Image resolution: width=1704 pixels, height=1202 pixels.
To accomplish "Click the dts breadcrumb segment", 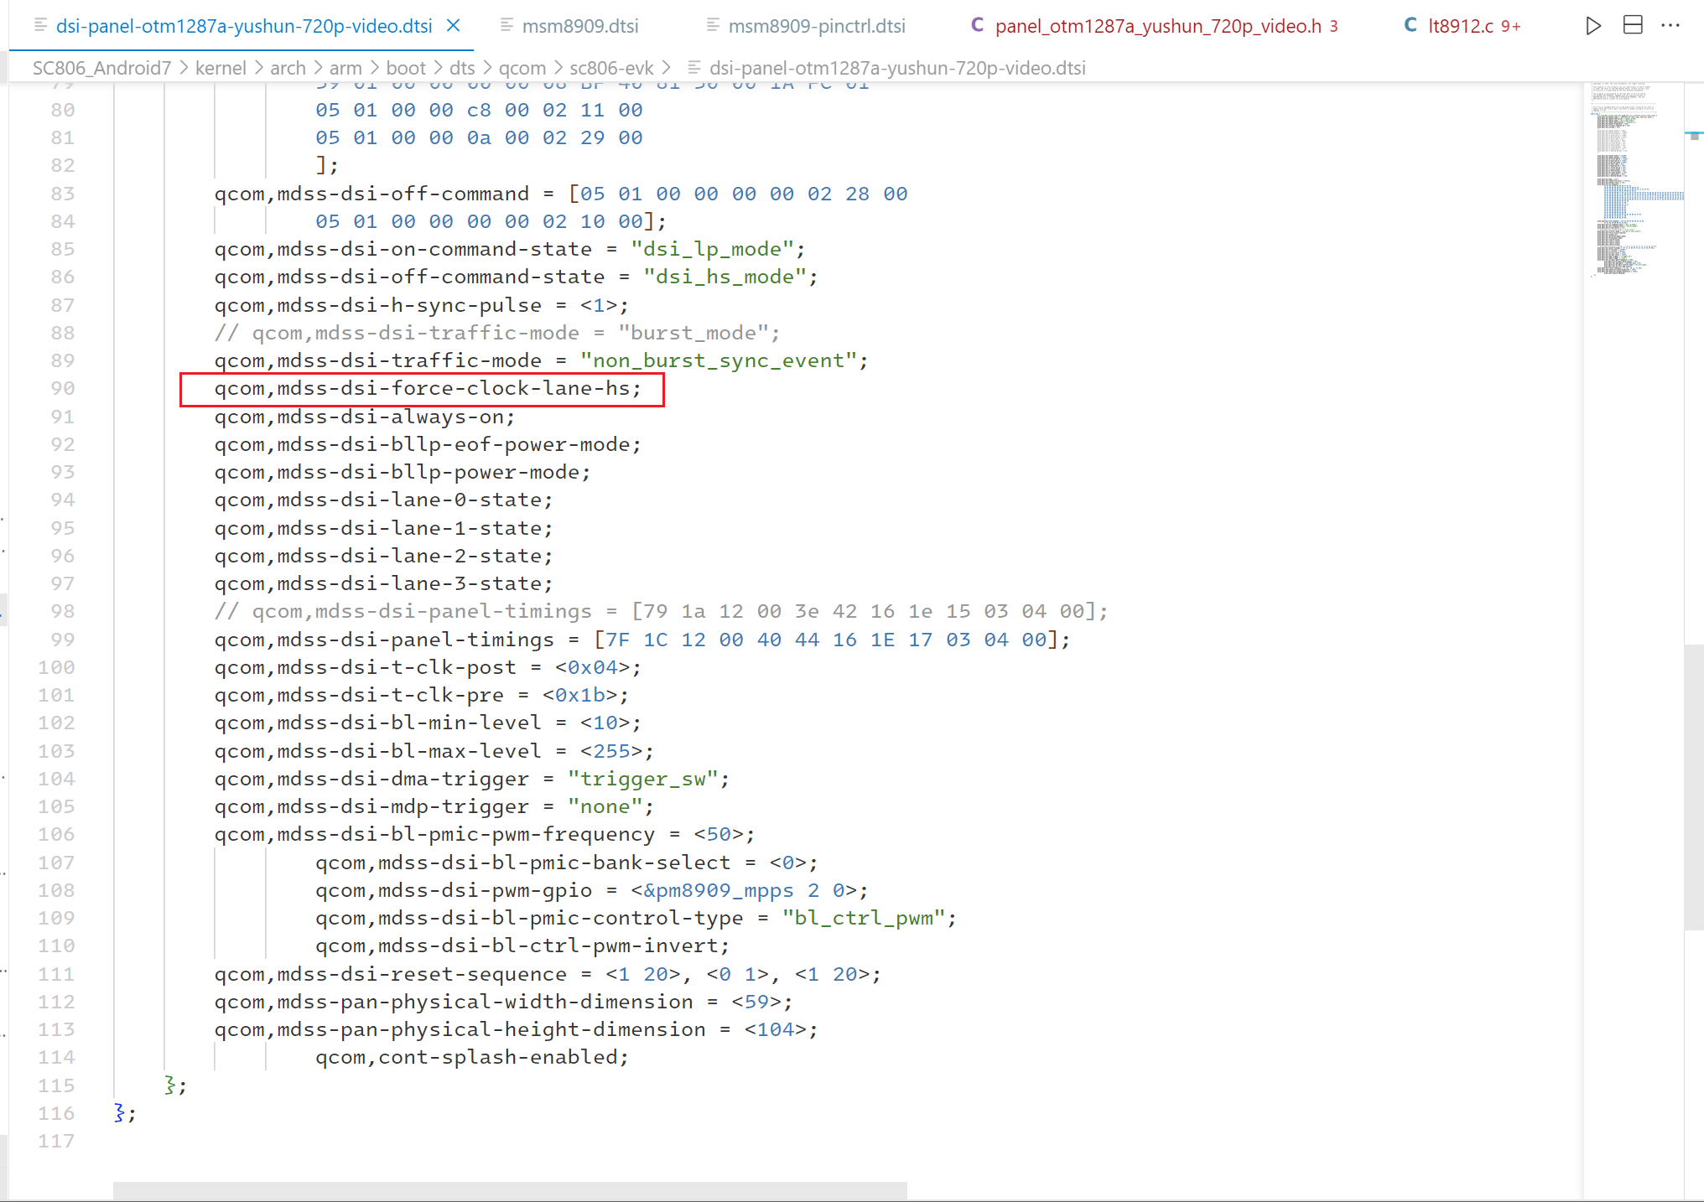I will 462,68.
